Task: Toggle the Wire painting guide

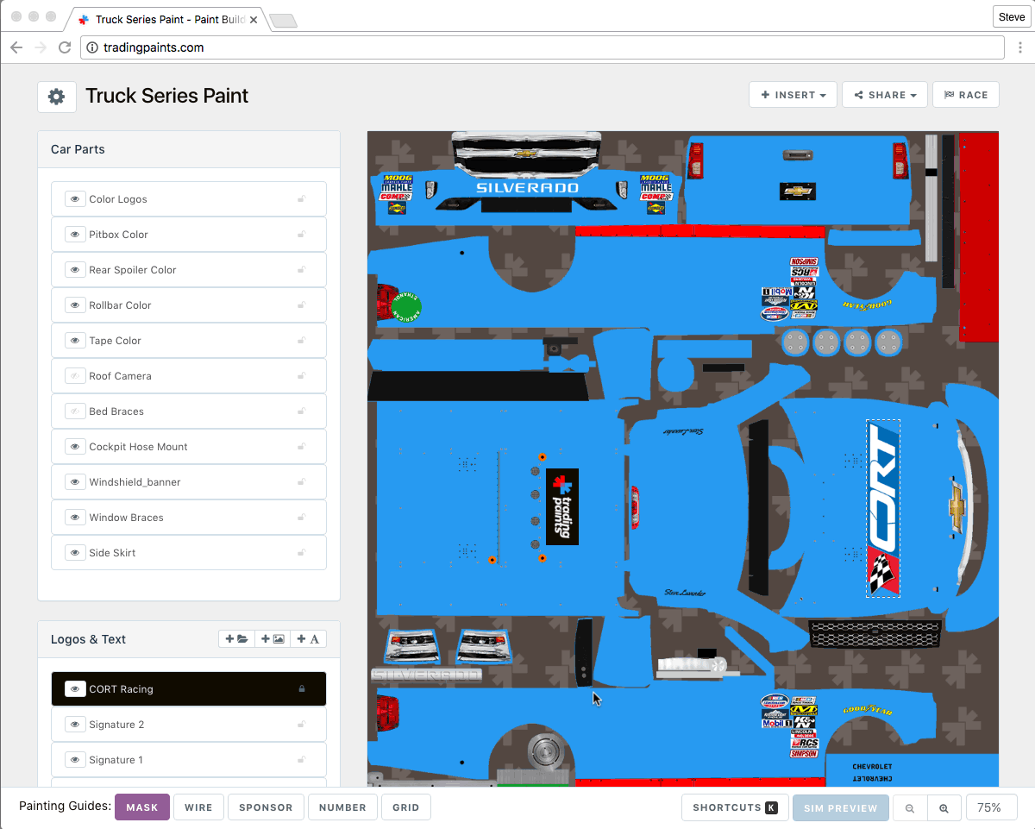Action: point(198,807)
